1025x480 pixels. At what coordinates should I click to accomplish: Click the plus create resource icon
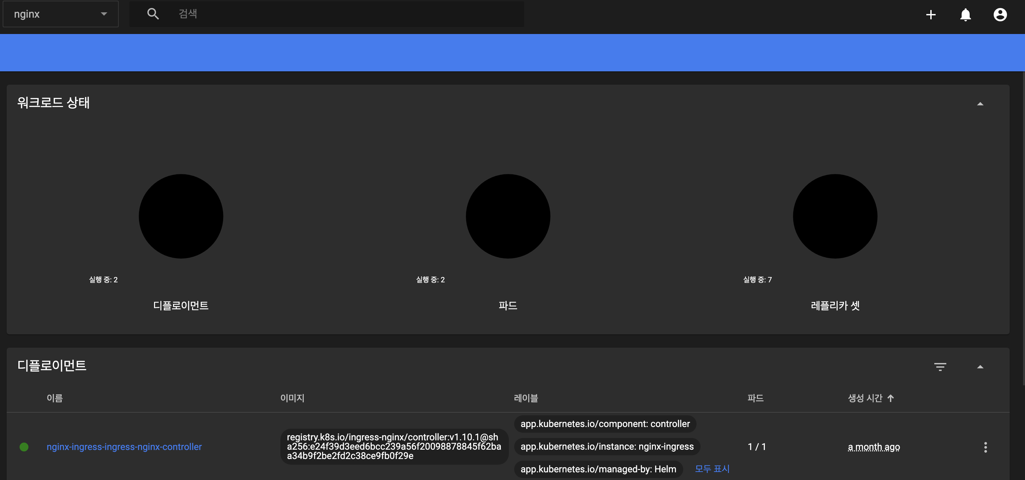(930, 15)
